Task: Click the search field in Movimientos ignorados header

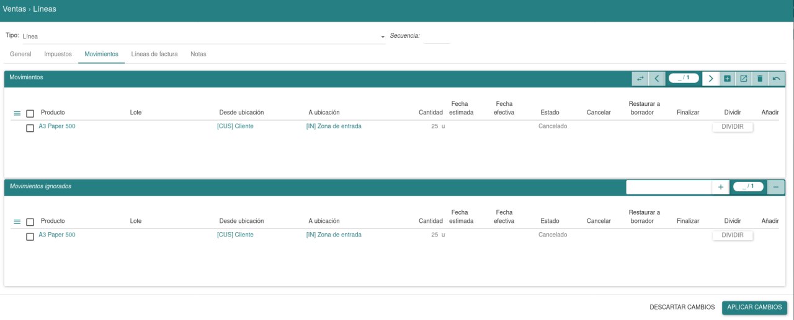Action: coord(669,187)
